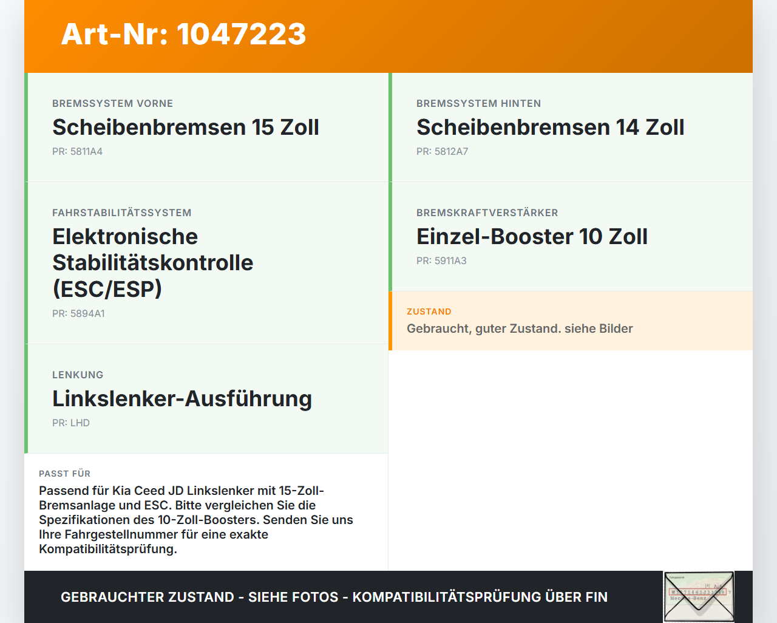Click the Passt für compatibility description text

coord(195,520)
